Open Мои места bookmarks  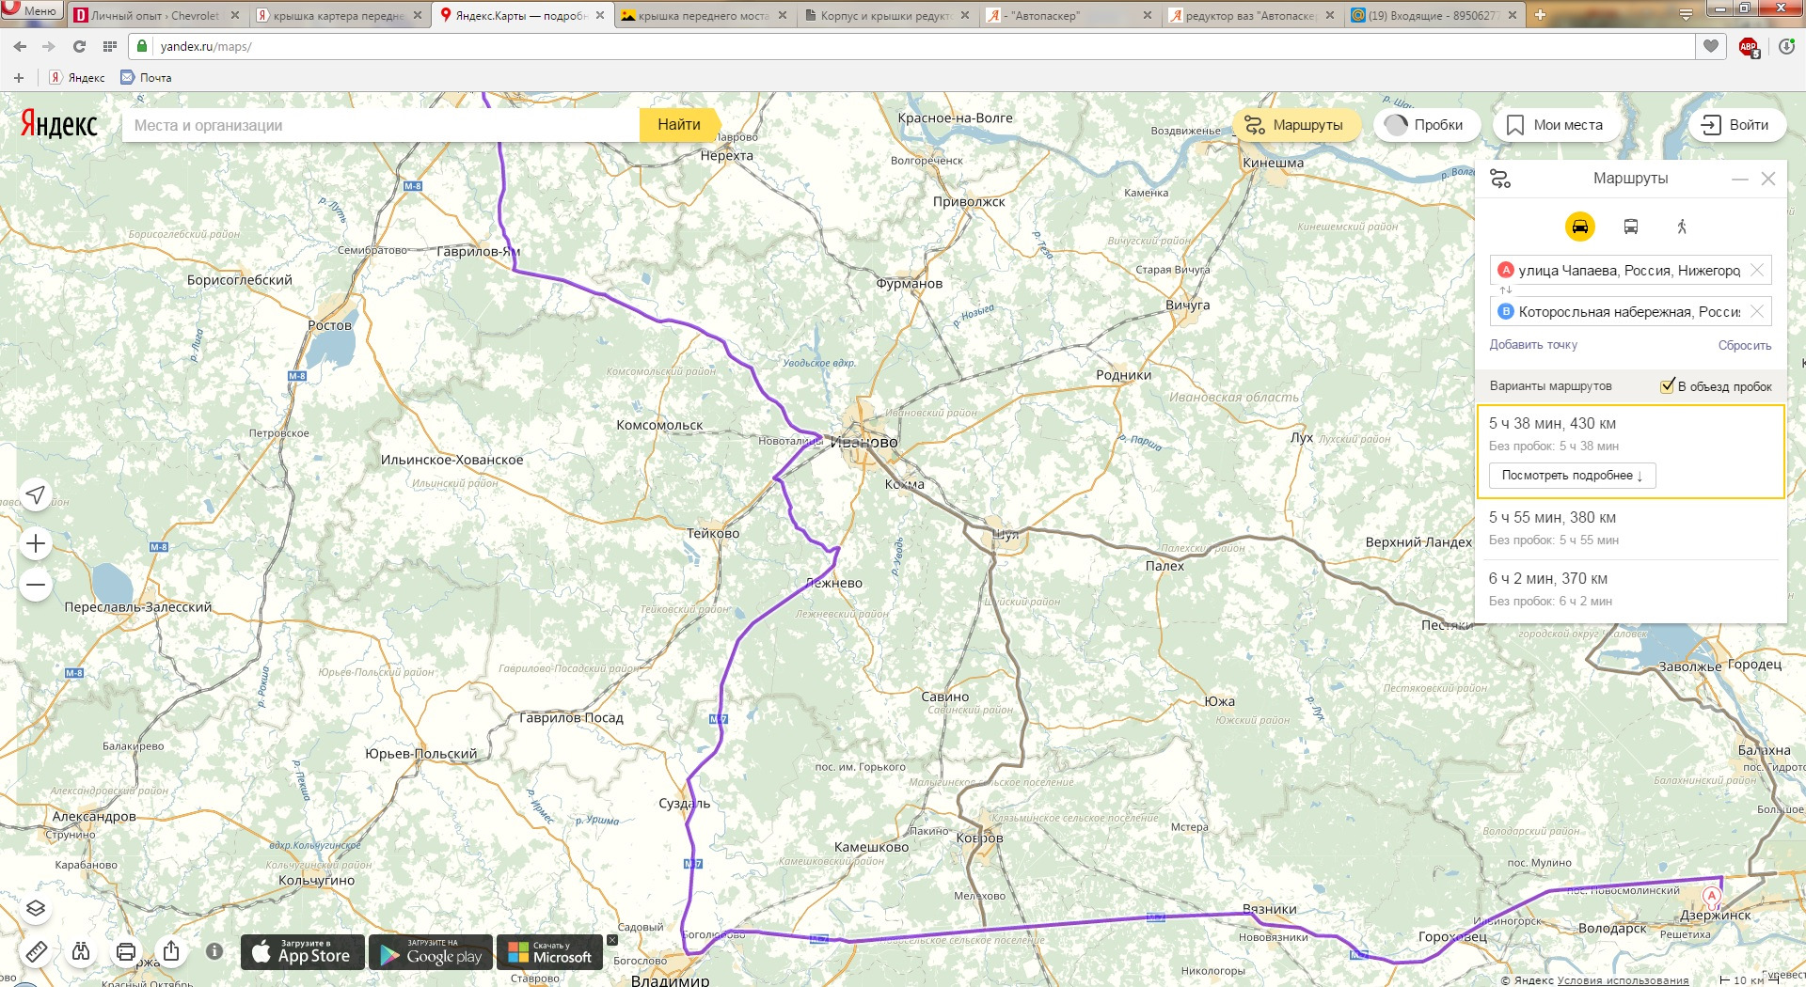(1557, 125)
